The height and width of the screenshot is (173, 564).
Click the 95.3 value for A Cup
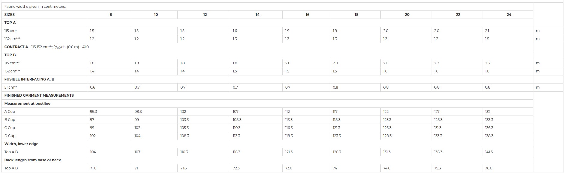click(x=93, y=112)
